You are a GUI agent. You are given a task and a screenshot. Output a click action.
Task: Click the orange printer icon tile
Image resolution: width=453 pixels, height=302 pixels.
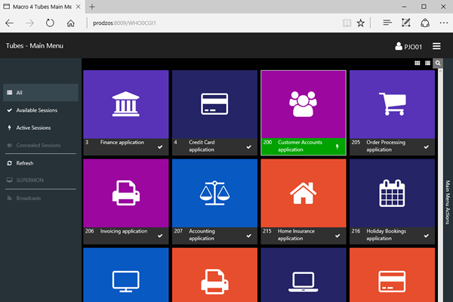coord(214,275)
